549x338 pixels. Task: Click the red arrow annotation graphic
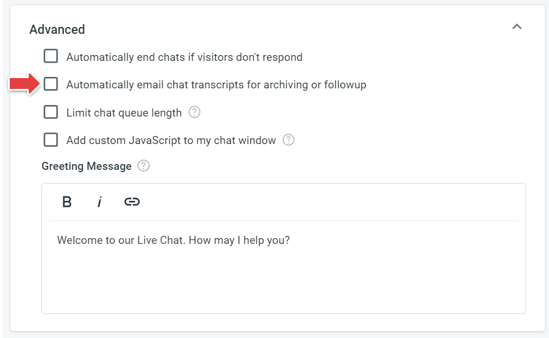[25, 84]
